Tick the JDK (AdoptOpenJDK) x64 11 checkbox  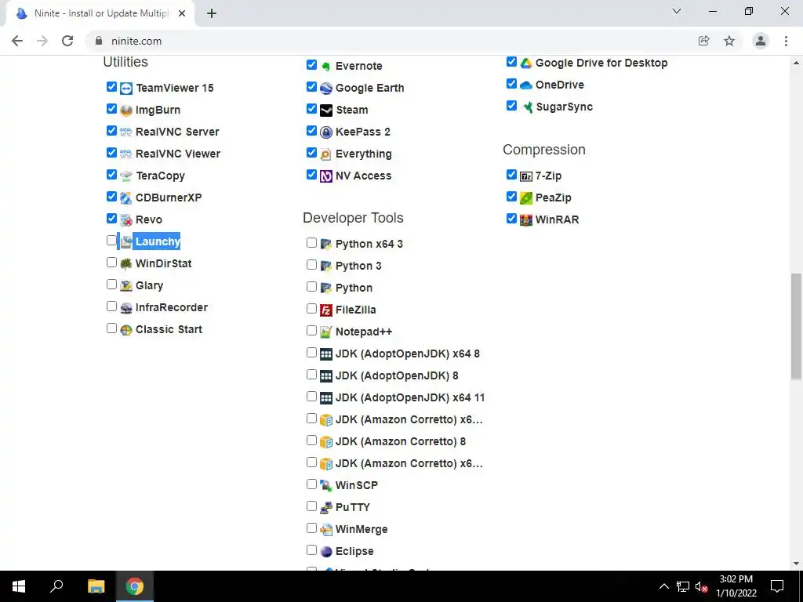(x=311, y=397)
